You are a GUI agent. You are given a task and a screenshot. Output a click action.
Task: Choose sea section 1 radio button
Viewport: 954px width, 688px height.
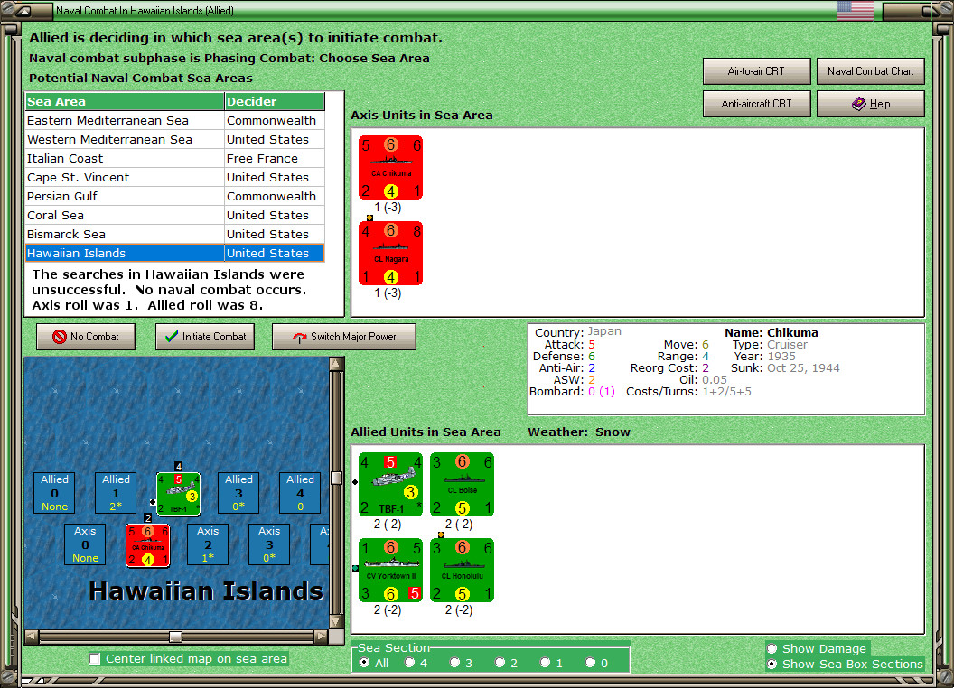[x=545, y=663]
